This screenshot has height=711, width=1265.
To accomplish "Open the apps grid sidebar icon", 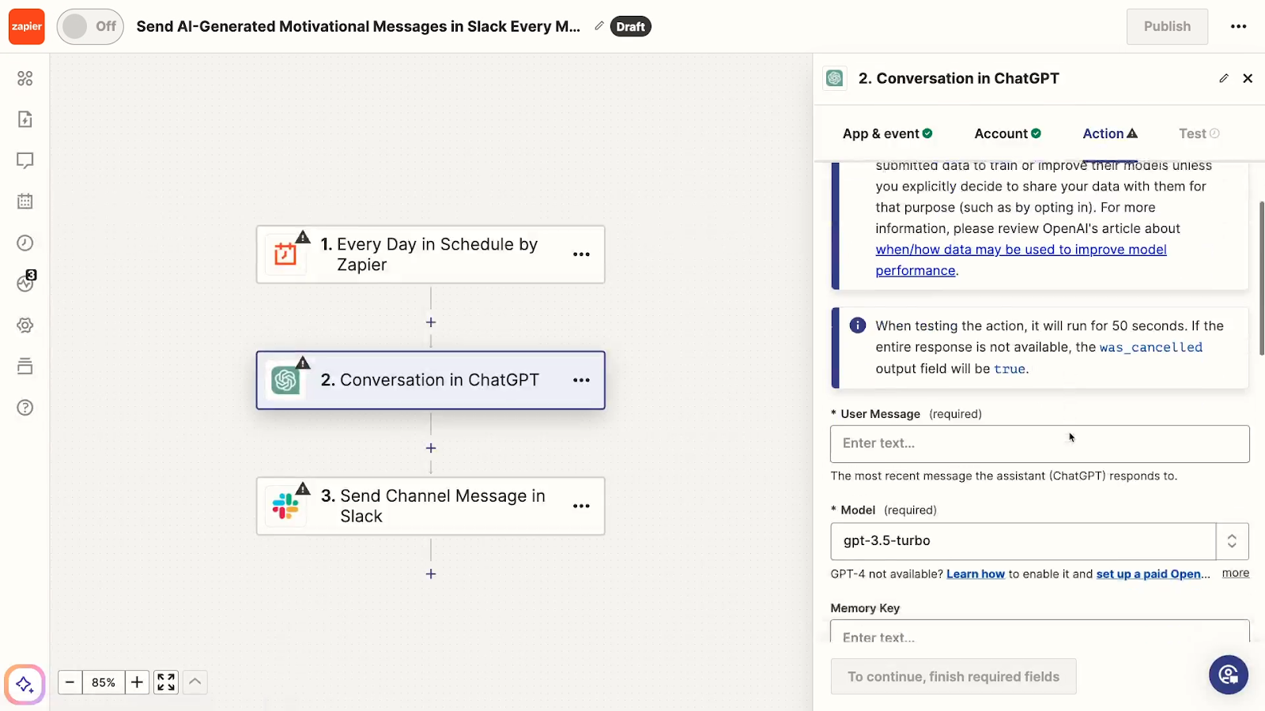I will tap(25, 78).
